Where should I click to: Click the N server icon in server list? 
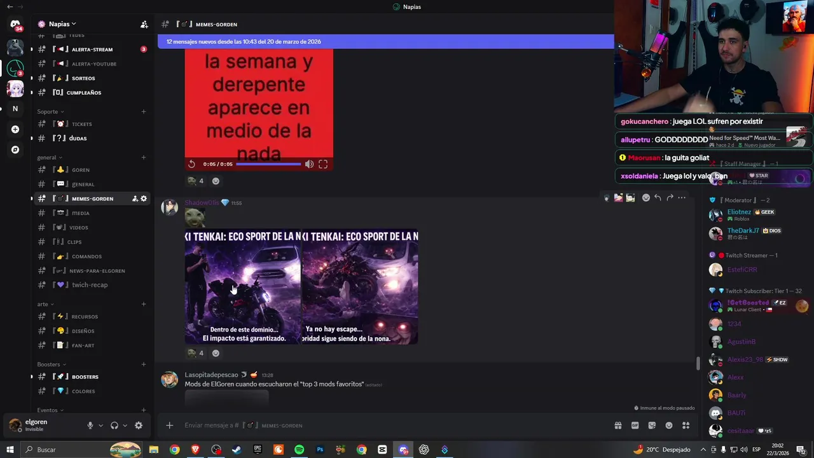point(15,109)
